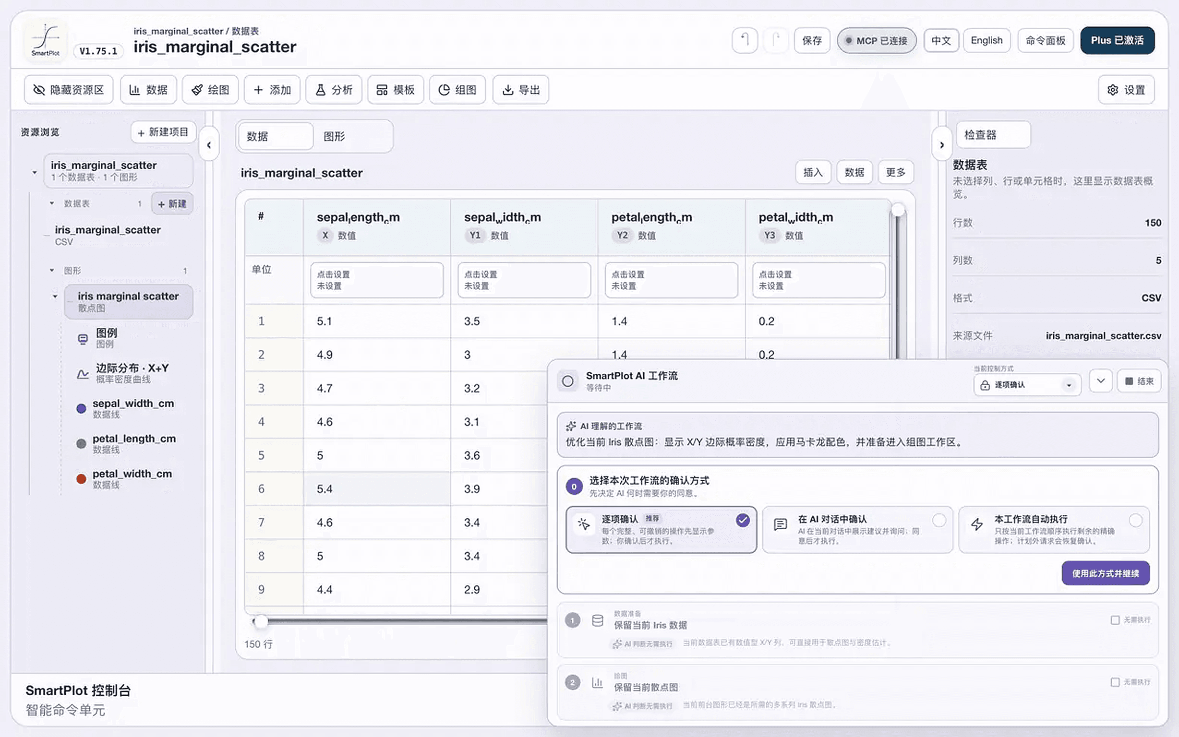Click the Plus 已激活 button
The image size is (1179, 737).
(x=1117, y=40)
